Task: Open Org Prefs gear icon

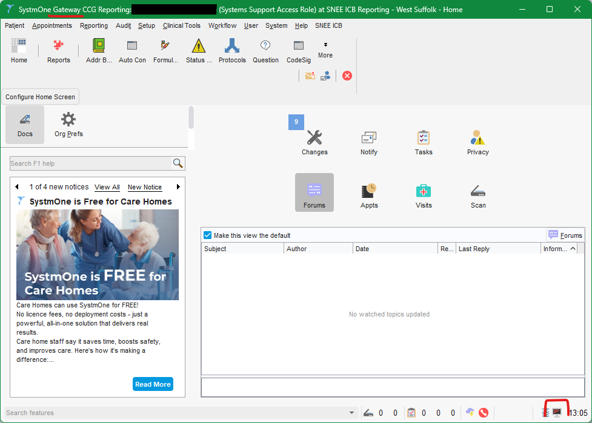Action: tap(68, 125)
